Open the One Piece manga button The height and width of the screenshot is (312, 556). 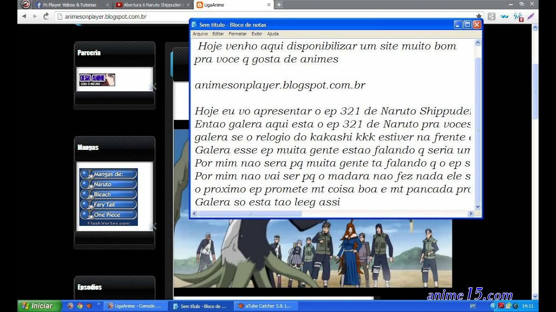pyautogui.click(x=109, y=214)
